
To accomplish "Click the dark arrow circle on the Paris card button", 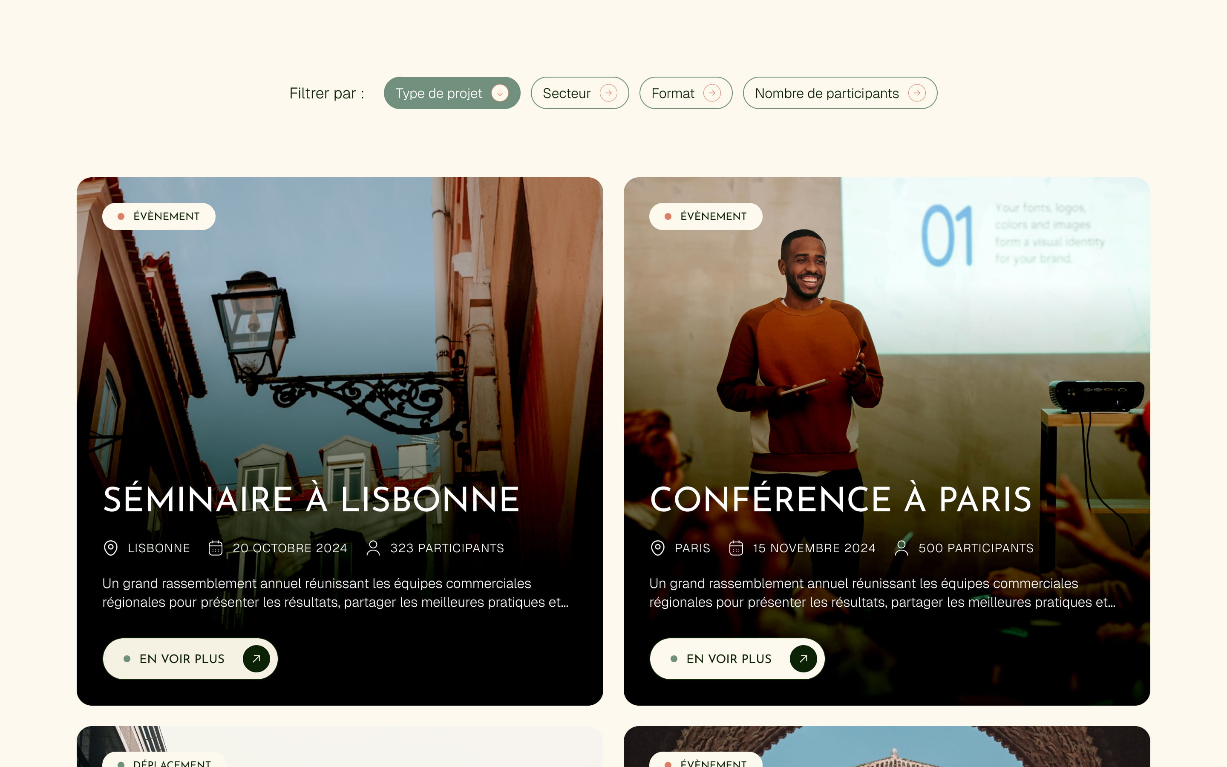I will tap(803, 658).
